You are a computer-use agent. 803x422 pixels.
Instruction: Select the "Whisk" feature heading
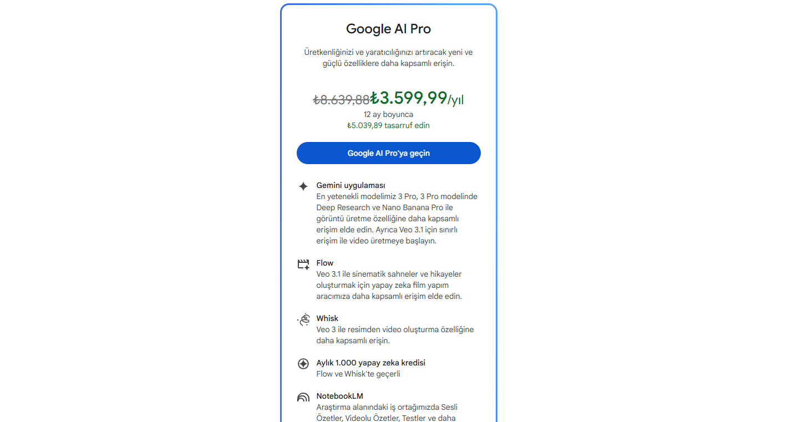(x=327, y=318)
